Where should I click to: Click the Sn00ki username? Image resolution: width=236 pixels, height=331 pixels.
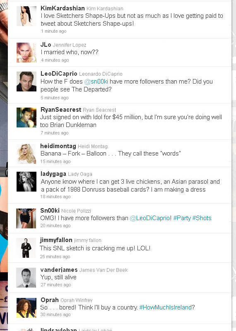coord(50,211)
